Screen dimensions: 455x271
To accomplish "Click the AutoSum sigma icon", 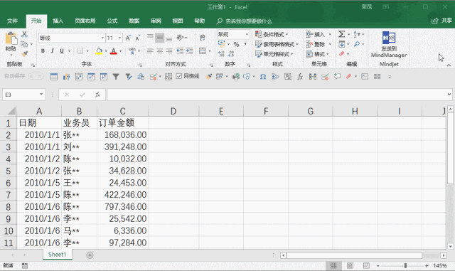I will 342,34.
